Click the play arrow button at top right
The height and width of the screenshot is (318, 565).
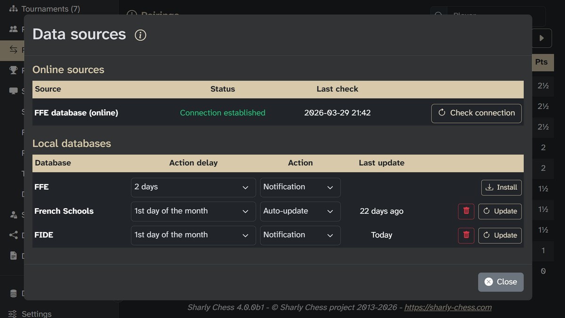(541, 38)
